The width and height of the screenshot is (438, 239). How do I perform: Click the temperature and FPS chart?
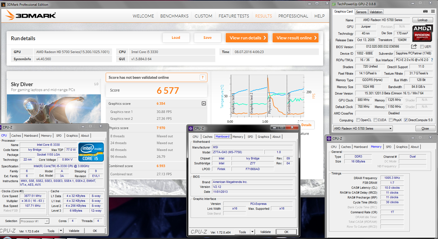tap(267, 96)
